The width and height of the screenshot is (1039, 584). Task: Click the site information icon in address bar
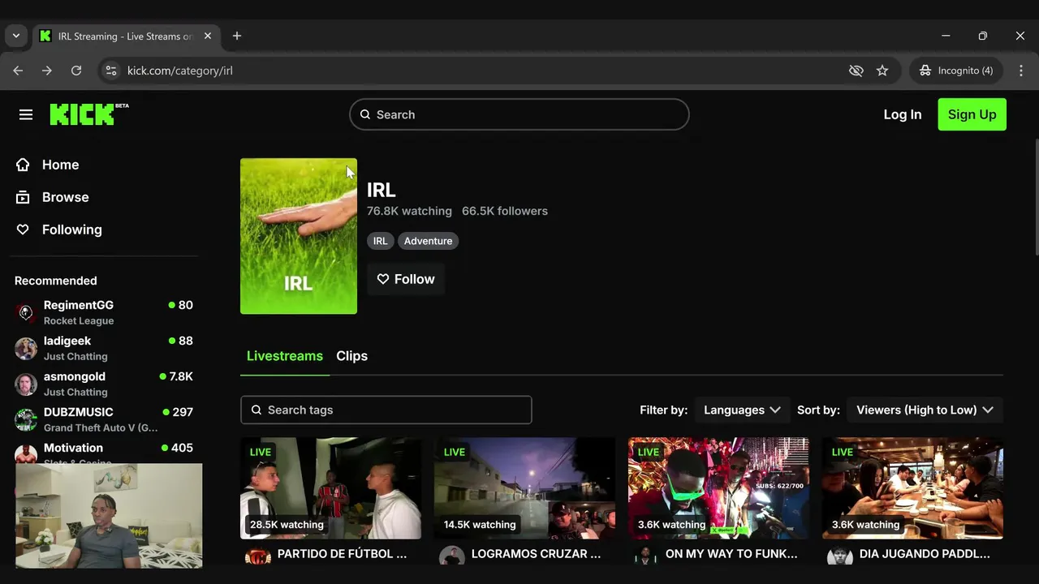coord(111,71)
